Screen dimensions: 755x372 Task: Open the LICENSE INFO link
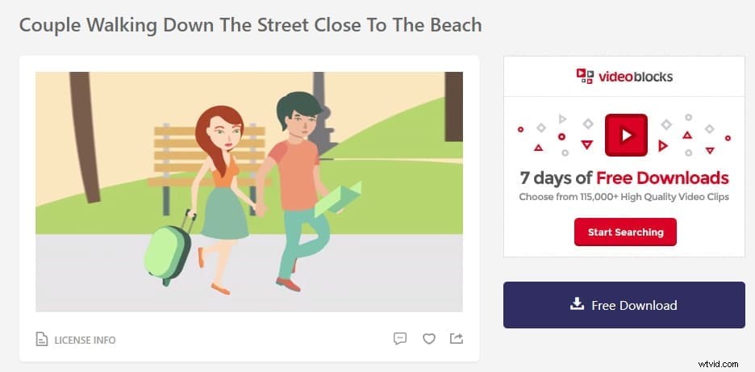(85, 340)
